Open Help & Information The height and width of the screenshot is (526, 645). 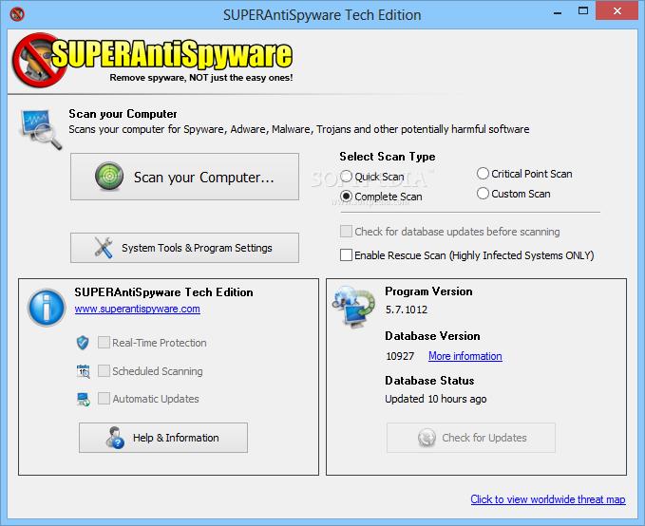(x=163, y=438)
